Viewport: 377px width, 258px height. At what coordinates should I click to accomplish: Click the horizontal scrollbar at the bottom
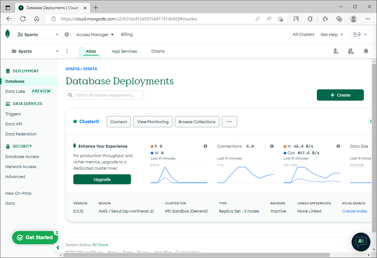pyautogui.click(x=196, y=255)
